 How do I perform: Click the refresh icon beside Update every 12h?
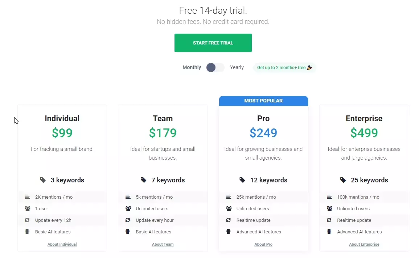28,220
